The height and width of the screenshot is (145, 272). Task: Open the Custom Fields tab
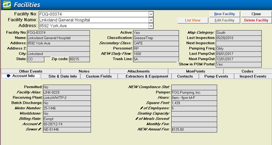click(x=99, y=76)
